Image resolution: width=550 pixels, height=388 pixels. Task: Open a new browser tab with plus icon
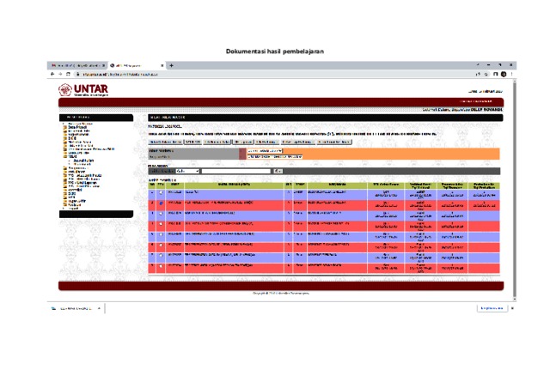171,65
